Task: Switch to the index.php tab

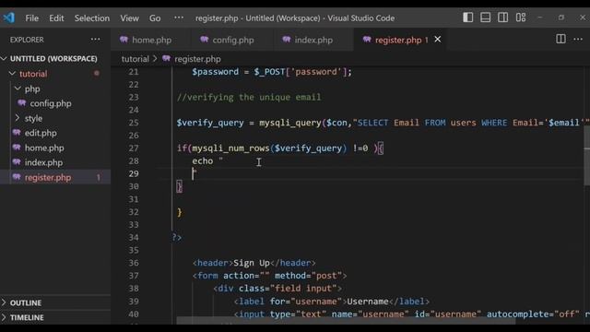Action: tap(313, 40)
